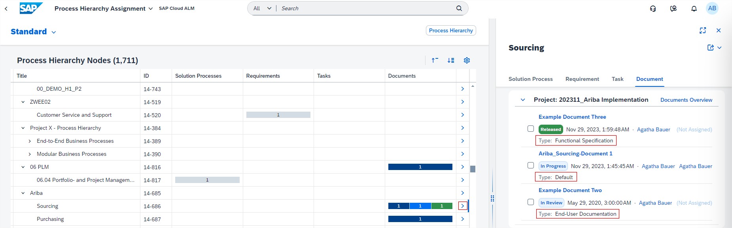This screenshot has height=228, width=732.
Task: Open details arrow for Project X row
Action: coord(462,128)
